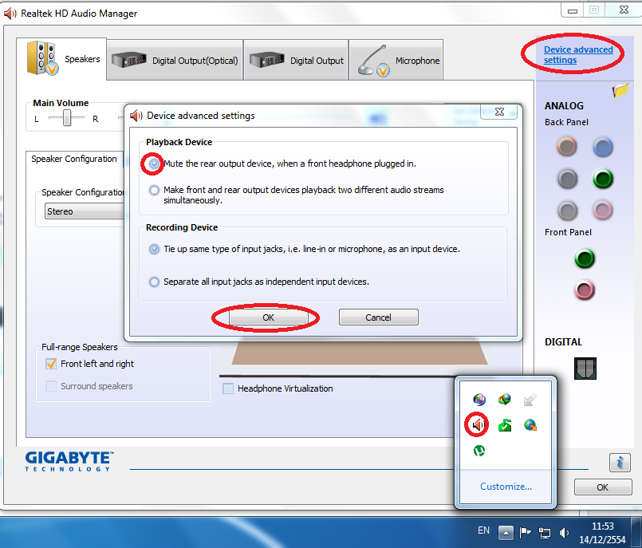Image resolution: width=642 pixels, height=548 pixels.
Task: Click the Device advanced settings link
Action: [x=577, y=54]
